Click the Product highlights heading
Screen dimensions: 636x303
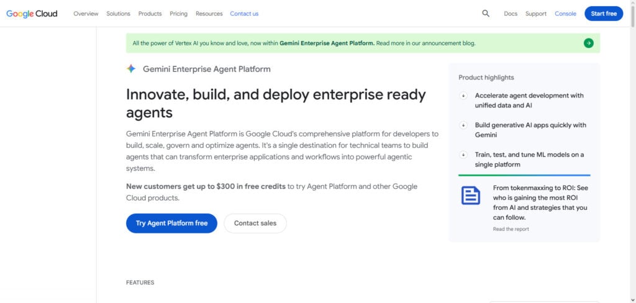coord(486,78)
